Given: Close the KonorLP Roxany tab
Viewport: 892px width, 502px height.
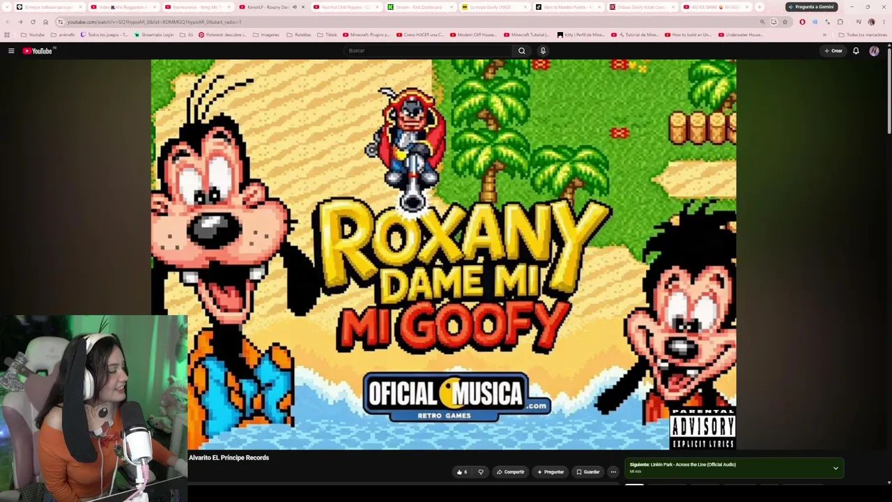Looking at the screenshot, I should (x=302, y=7).
